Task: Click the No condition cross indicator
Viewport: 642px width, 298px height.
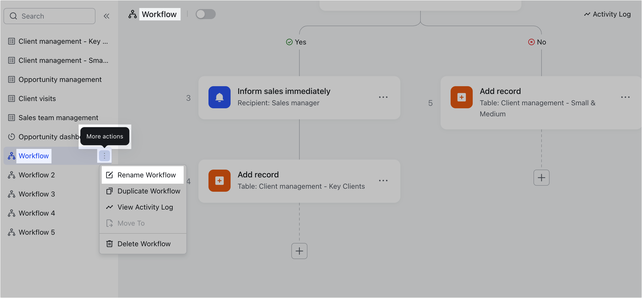Action: [531, 42]
